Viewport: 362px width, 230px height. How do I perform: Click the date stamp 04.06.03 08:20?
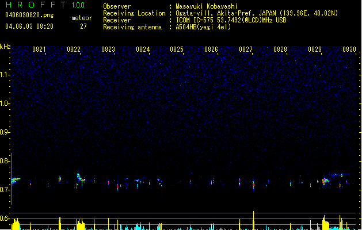point(29,26)
